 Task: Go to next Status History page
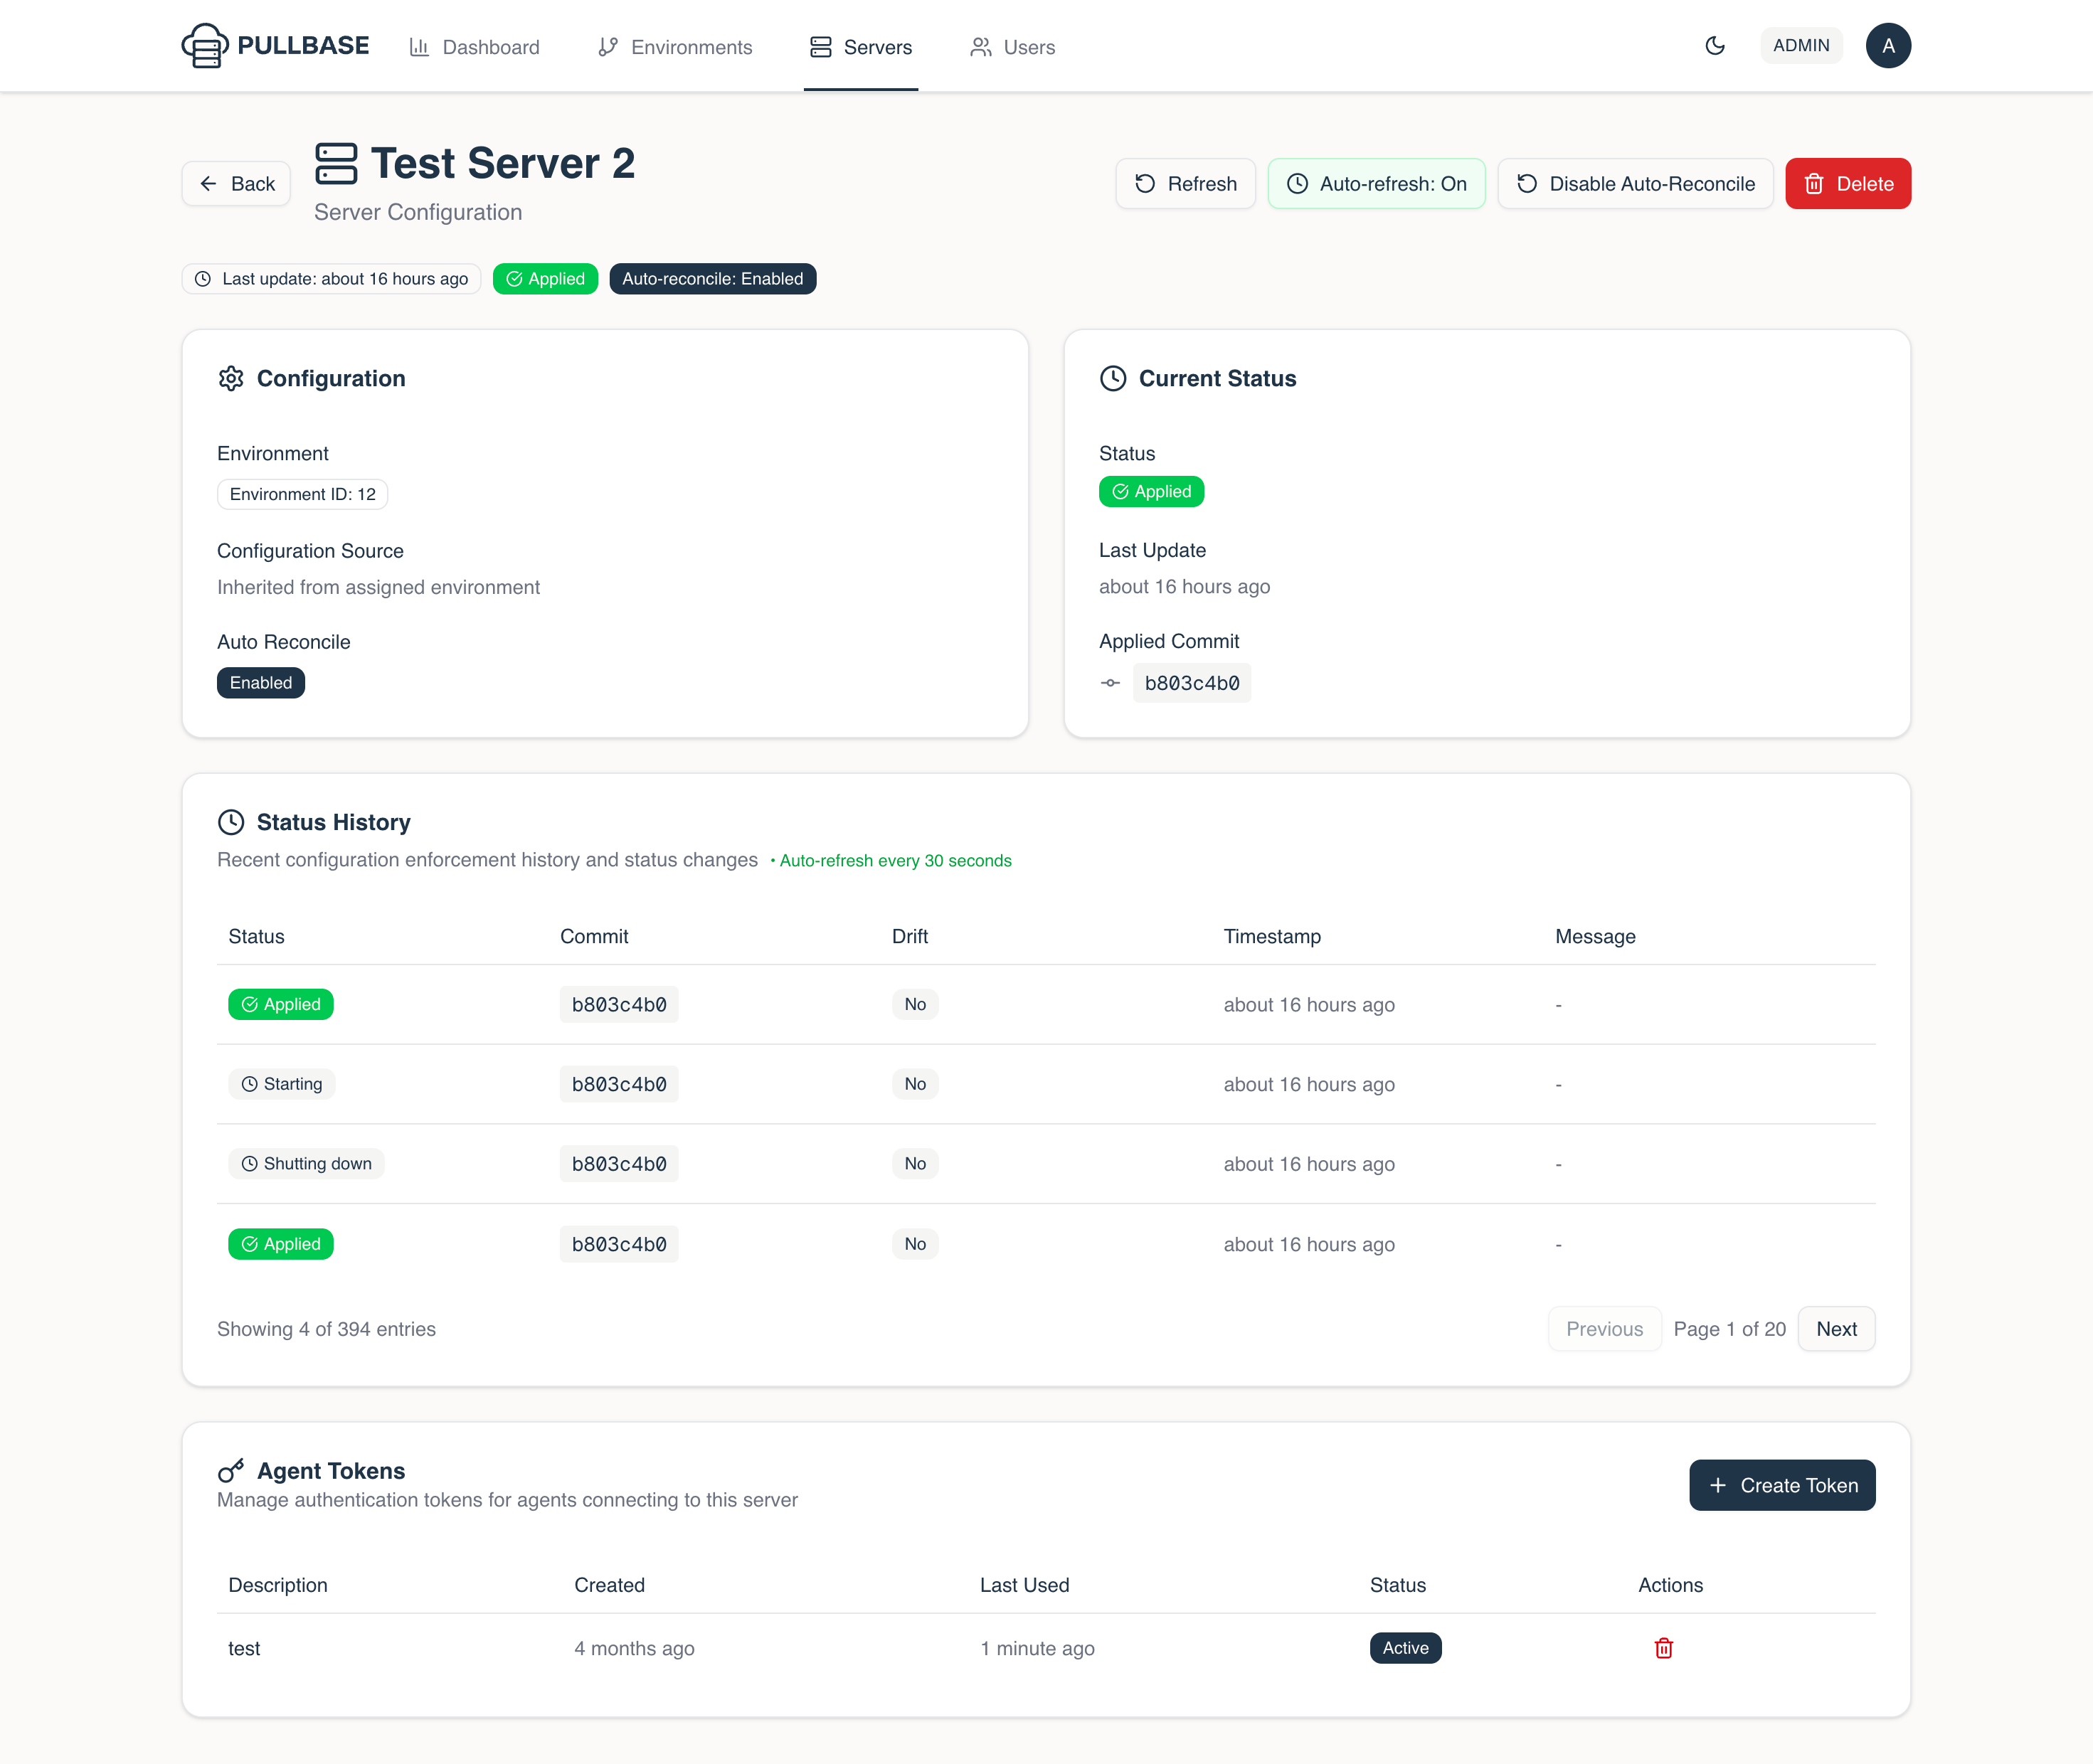click(x=1836, y=1328)
